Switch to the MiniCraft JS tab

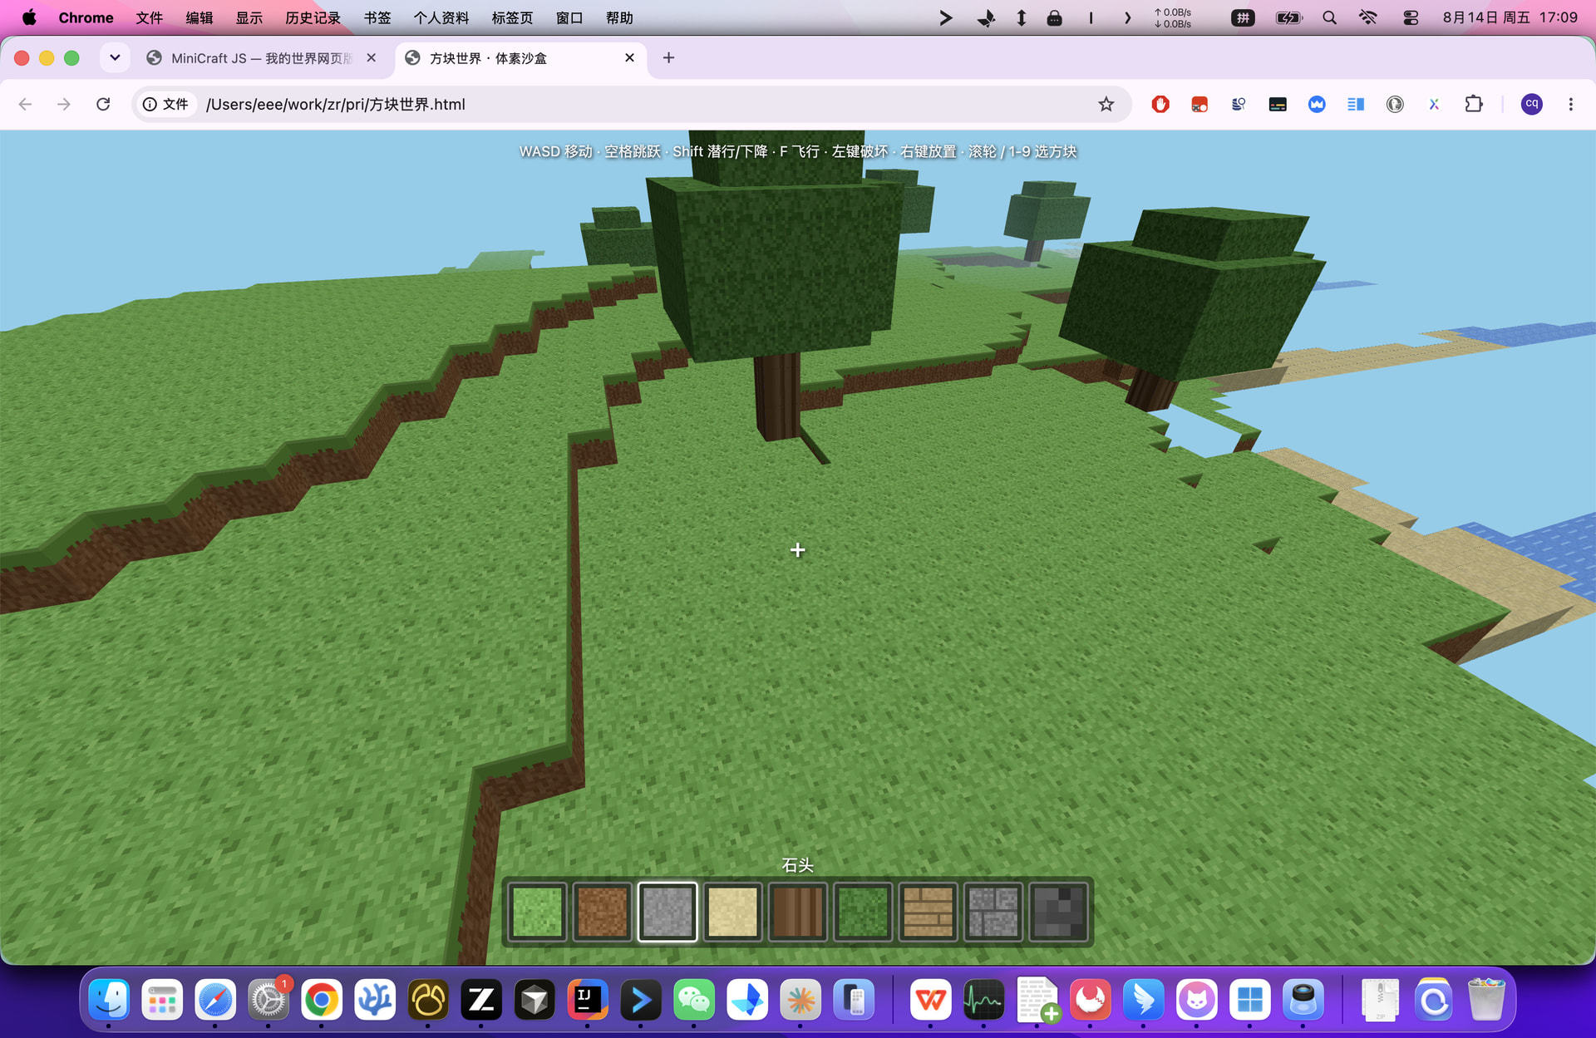tap(261, 58)
